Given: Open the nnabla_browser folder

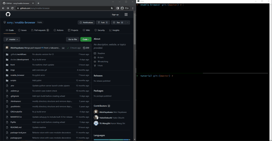Looking at the screenshot, I should (x=17, y=75).
